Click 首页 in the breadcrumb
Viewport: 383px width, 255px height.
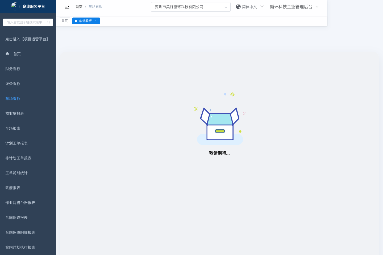click(79, 7)
